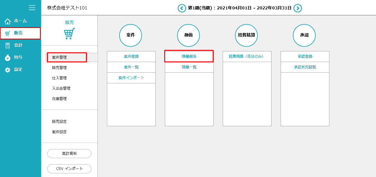
Task: Select 案件管理 in the submenu
Action: [x=59, y=57]
